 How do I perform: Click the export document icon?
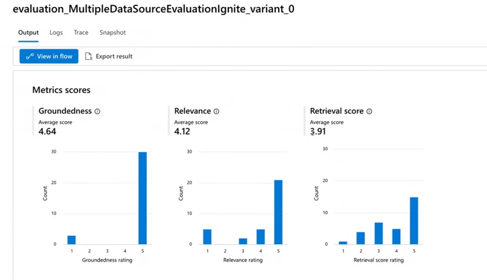click(88, 56)
